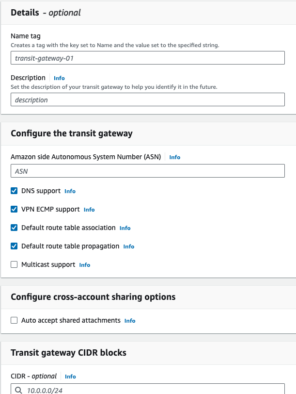Click the description input field
Image resolution: width=296 pixels, height=394 pixels.
[x=148, y=99]
